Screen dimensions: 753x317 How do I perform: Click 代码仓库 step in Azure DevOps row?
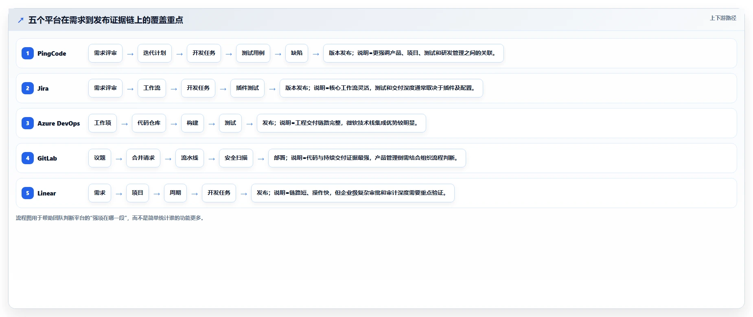point(149,123)
